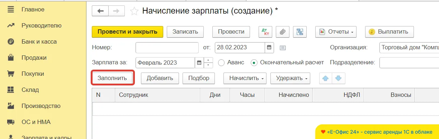439x139 pixels.
Task: Click the Начислено column header
Action: coord(288,95)
